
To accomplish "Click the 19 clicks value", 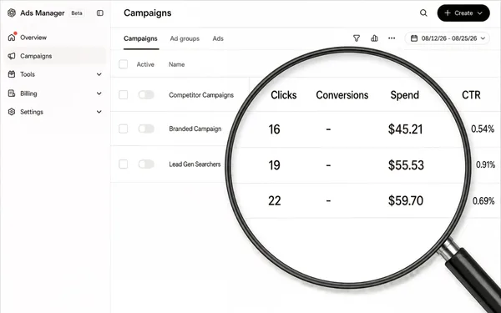I will pos(274,165).
